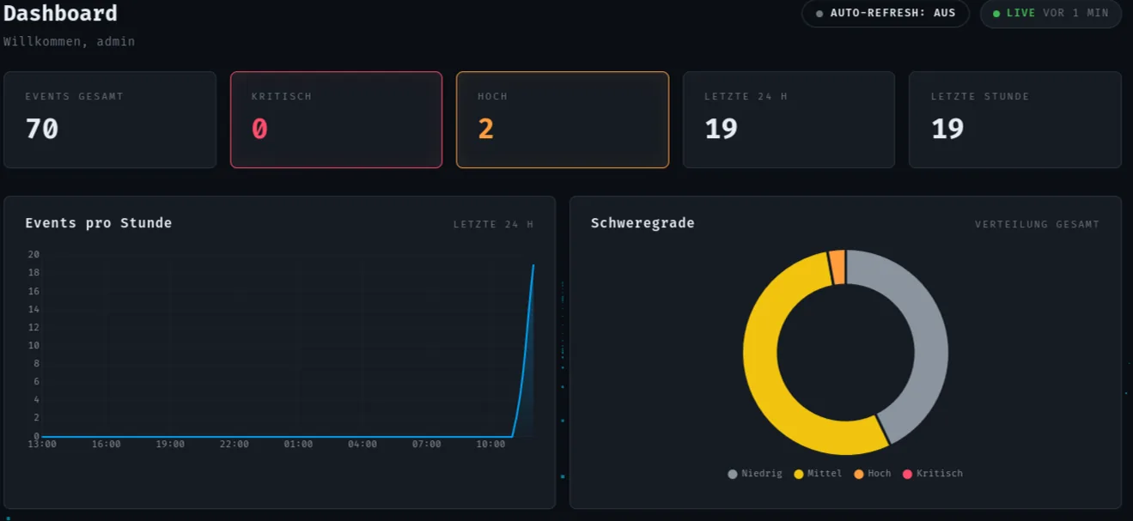Screen dimensions: 1133x521
Task: Open the Hoch card showing 2
Action: click(x=563, y=119)
